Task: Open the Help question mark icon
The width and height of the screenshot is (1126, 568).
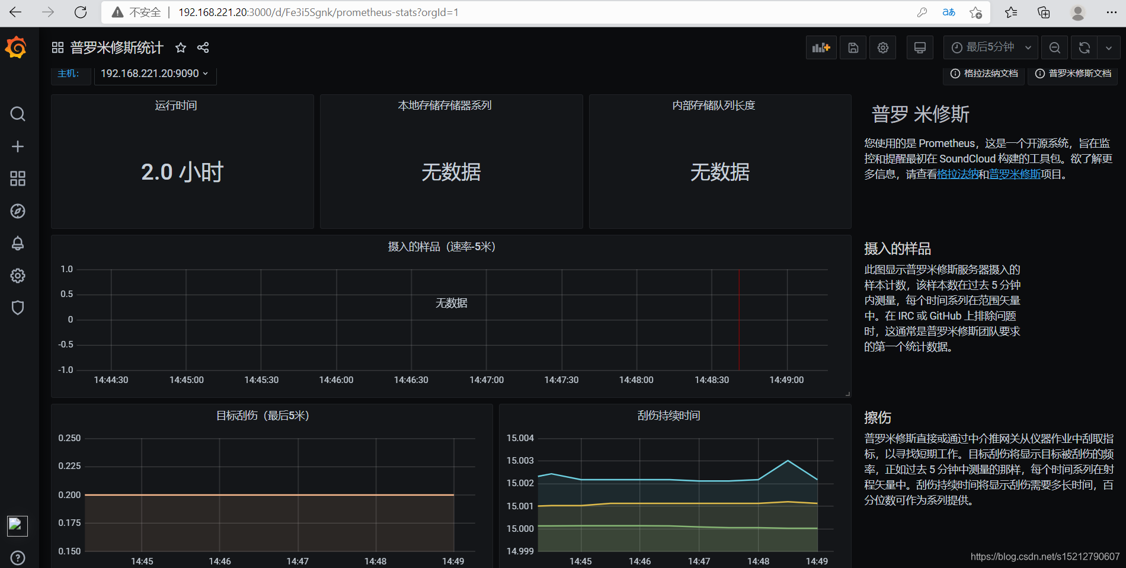Action: click(18, 558)
